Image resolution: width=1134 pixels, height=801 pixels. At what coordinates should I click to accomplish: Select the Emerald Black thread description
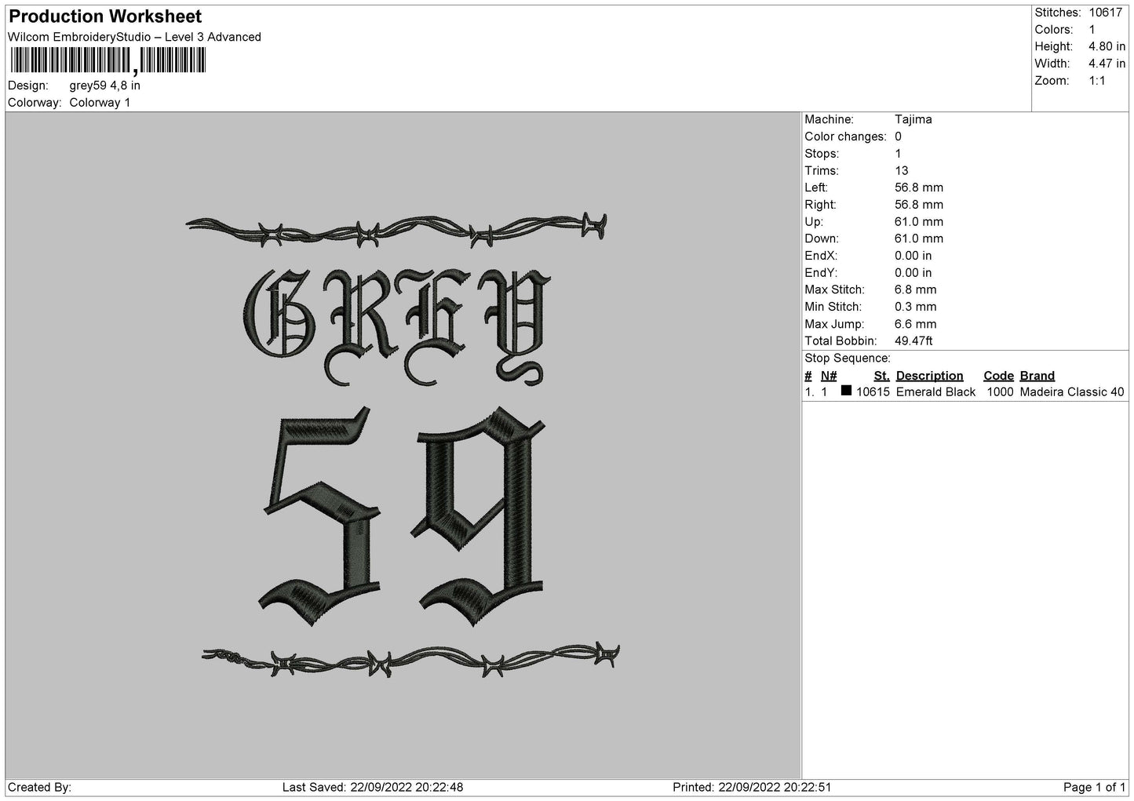tap(935, 392)
